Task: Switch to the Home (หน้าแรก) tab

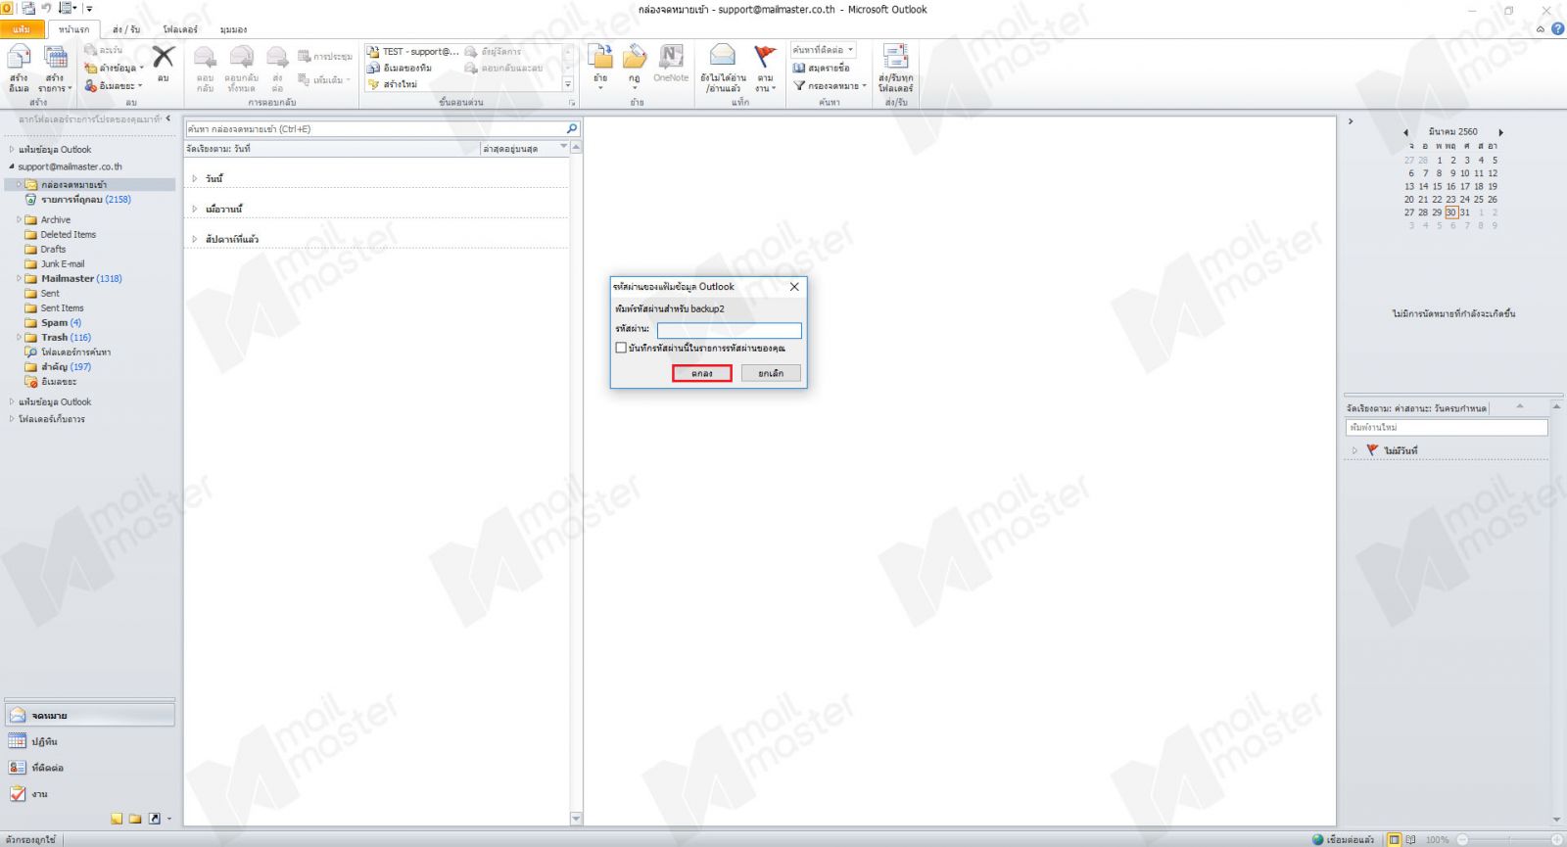Action: coord(73,29)
